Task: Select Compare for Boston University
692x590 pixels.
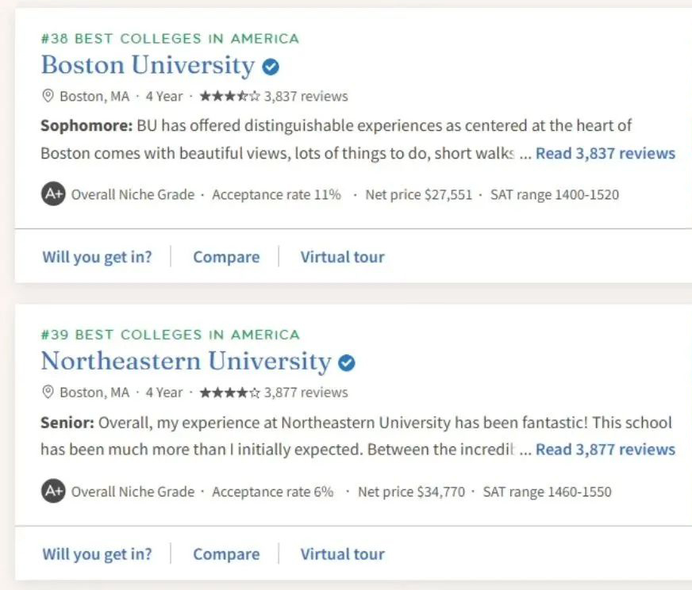Action: coord(226,257)
